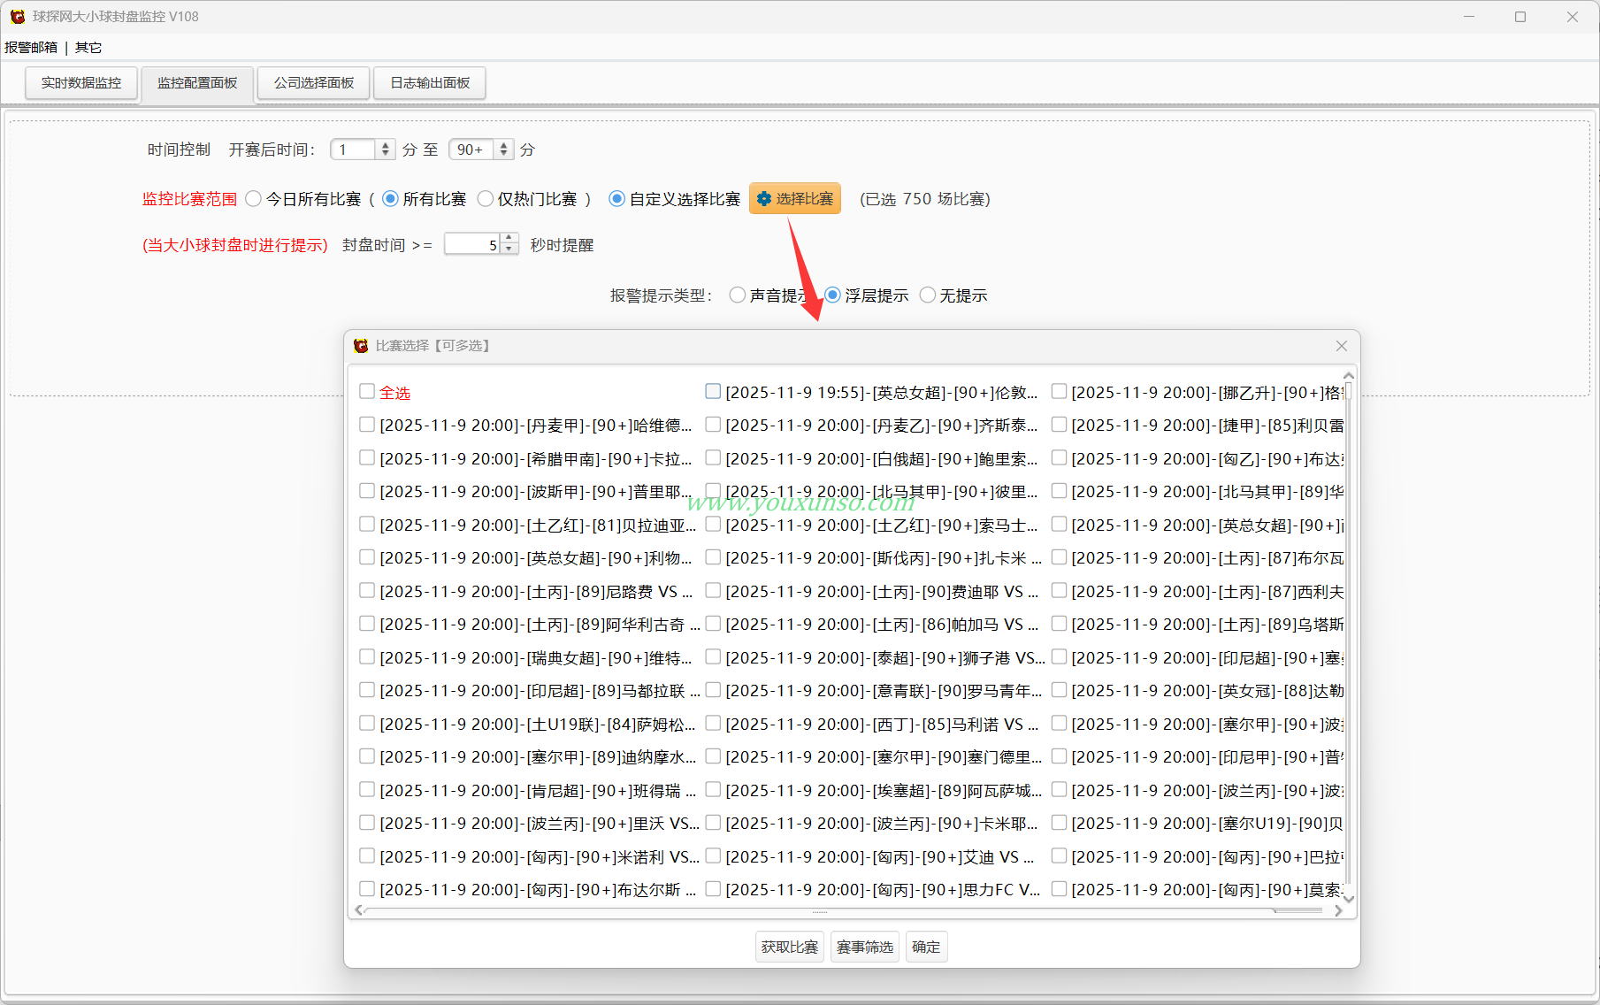Image resolution: width=1600 pixels, height=1005 pixels.
Task: Click match list scroll up arrow
Action: coord(1348,376)
